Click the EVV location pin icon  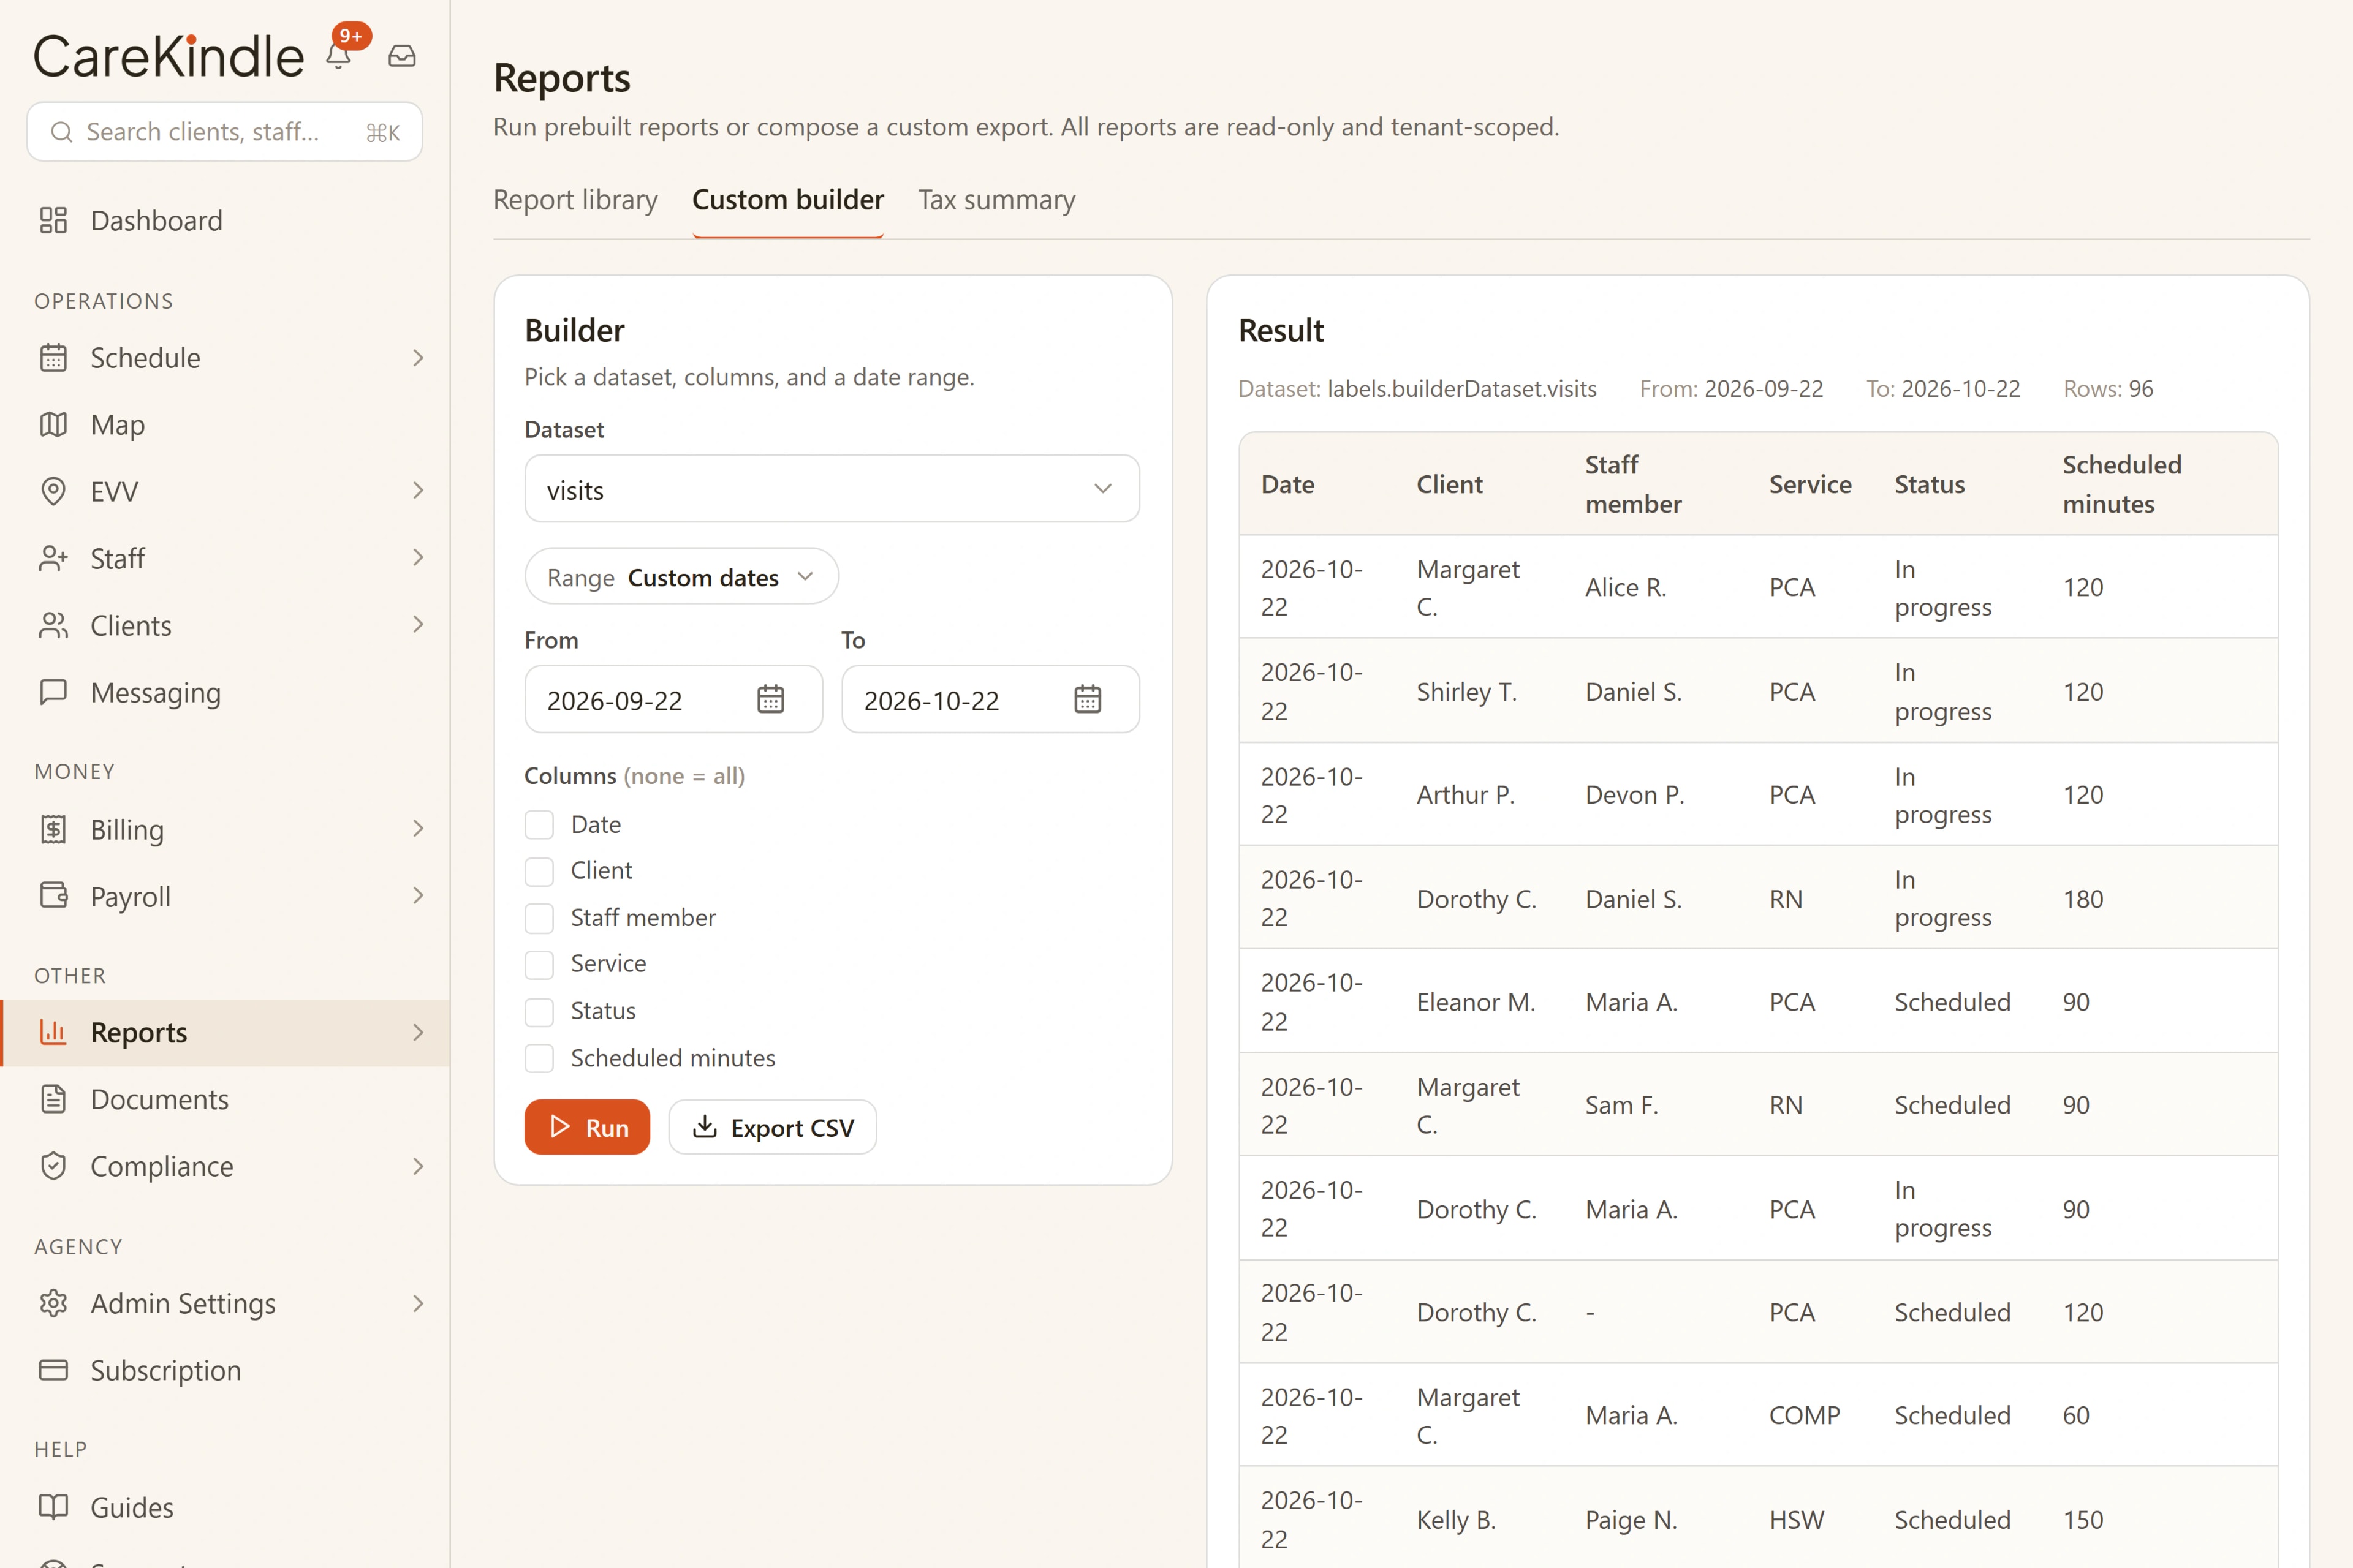(53, 491)
